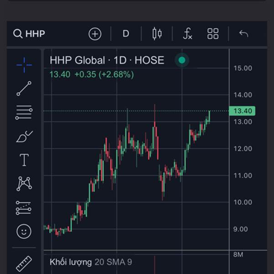Click the Khối lượng volume indicator label
274x274 pixels.
(70, 262)
